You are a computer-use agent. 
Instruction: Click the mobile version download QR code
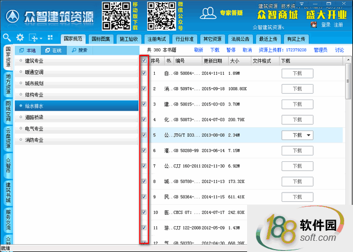pyautogui.click(x=116, y=16)
